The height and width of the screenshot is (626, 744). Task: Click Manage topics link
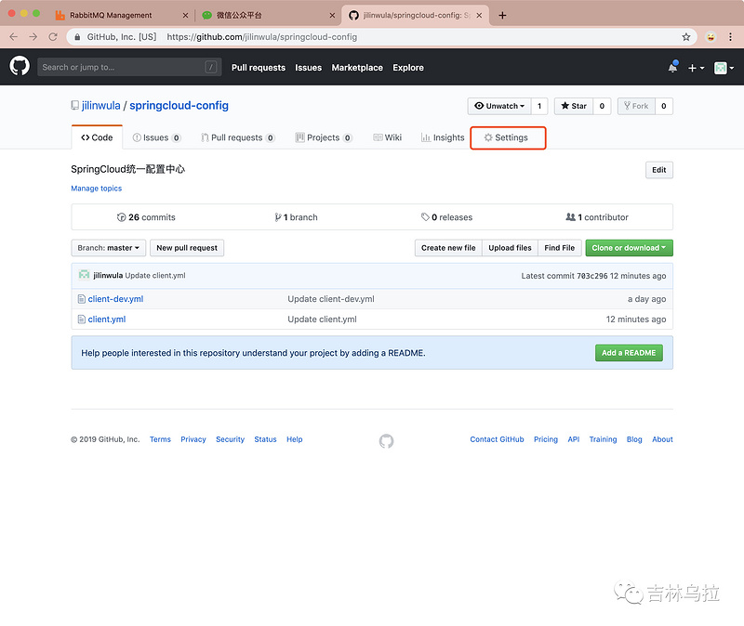[x=97, y=189]
